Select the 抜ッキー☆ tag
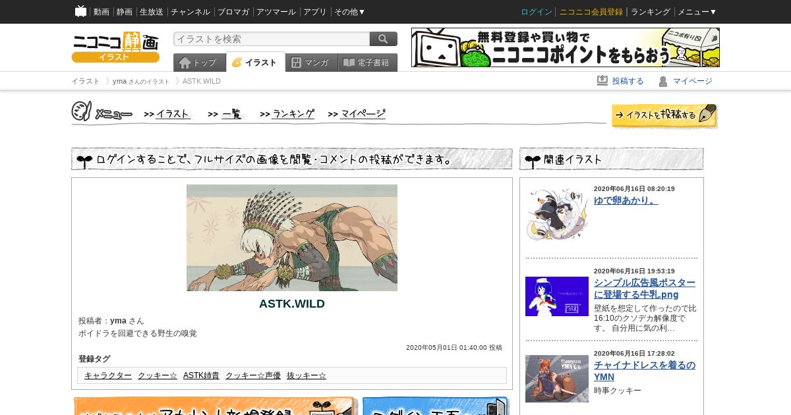Viewport: 791px width, 415px height. point(307,375)
